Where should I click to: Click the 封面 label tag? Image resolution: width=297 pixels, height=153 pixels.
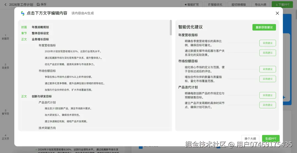24,27
